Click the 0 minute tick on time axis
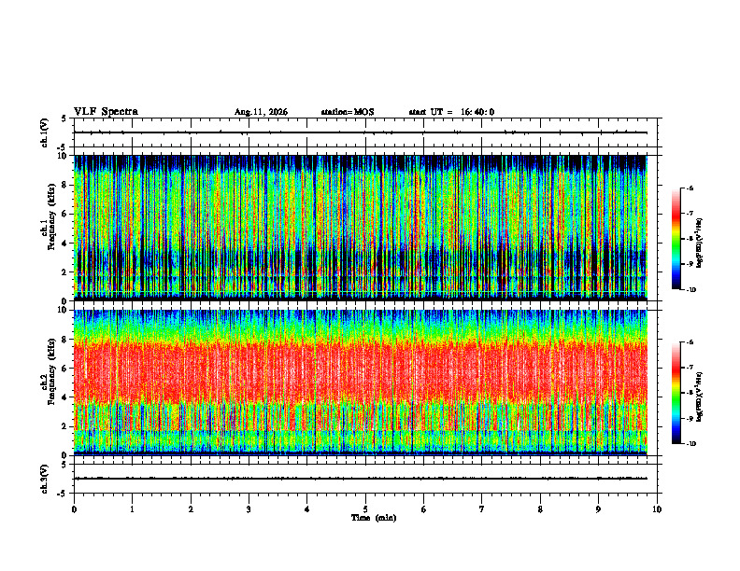 [x=74, y=509]
